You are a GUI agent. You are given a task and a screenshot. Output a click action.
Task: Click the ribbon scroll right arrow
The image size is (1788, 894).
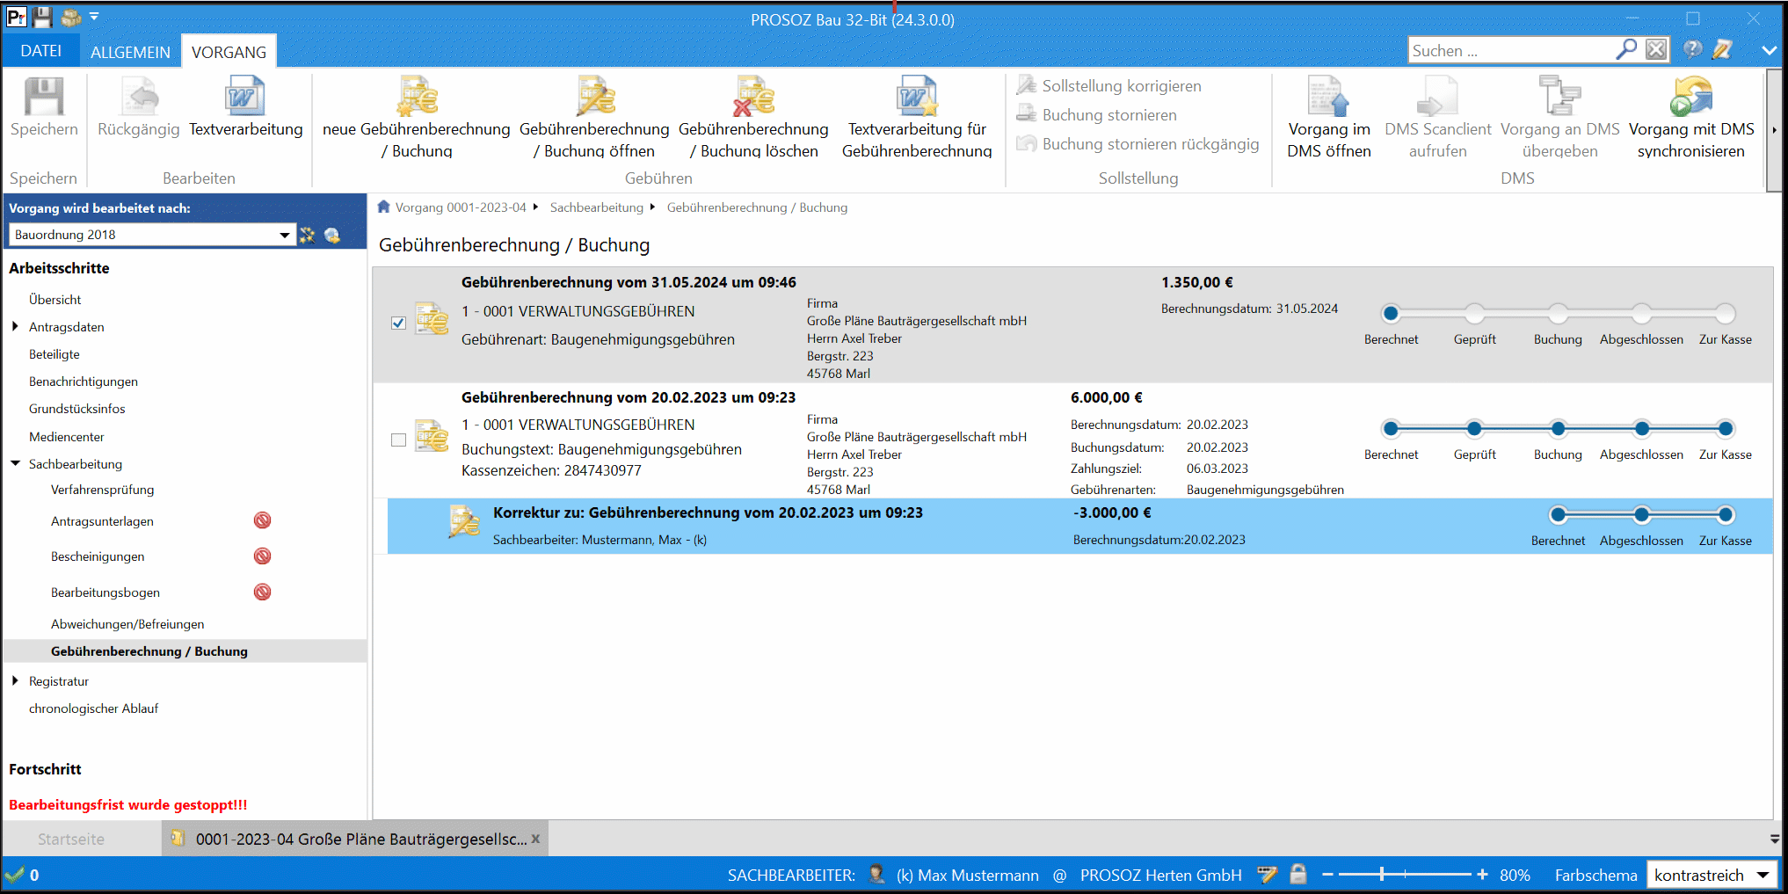pos(1774,130)
